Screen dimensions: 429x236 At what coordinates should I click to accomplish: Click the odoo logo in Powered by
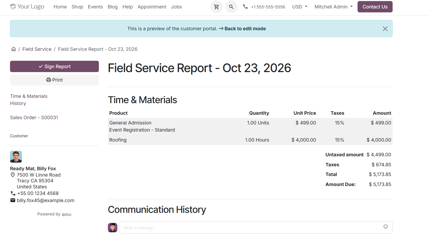pyautogui.click(x=67, y=214)
